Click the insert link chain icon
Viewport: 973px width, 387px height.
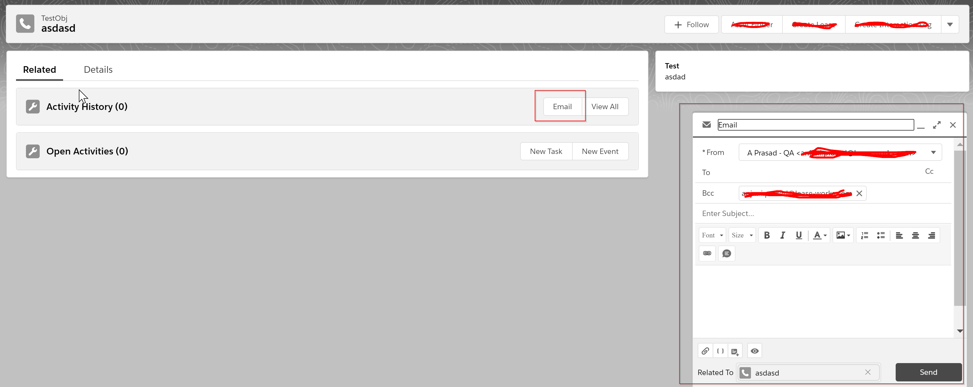coord(707,253)
